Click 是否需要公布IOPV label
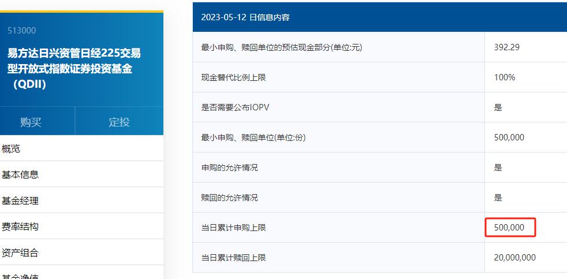The width and height of the screenshot is (567, 279). coord(235,107)
